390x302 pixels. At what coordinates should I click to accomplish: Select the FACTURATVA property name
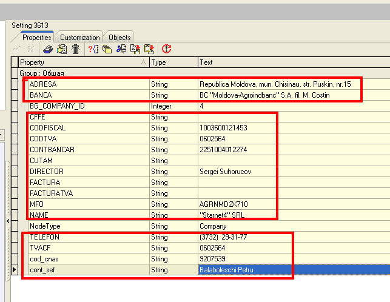(x=51, y=193)
